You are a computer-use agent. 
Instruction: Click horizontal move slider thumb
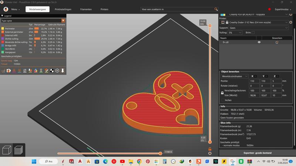coord(160,153)
